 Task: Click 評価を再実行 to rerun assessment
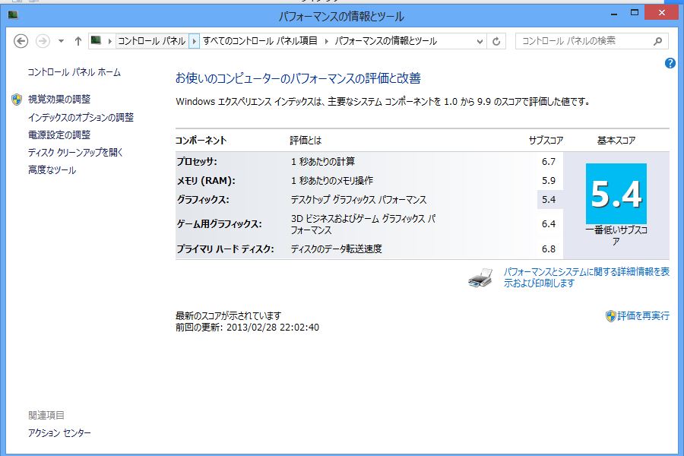click(643, 315)
